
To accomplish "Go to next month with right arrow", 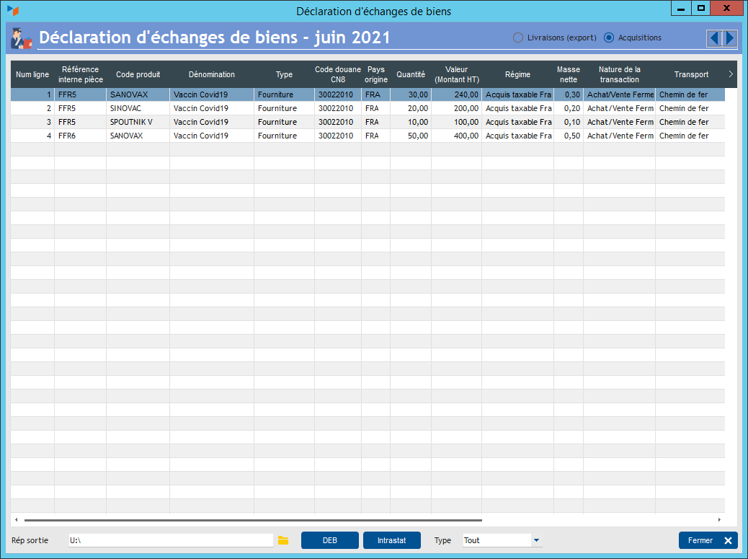I will (x=729, y=38).
